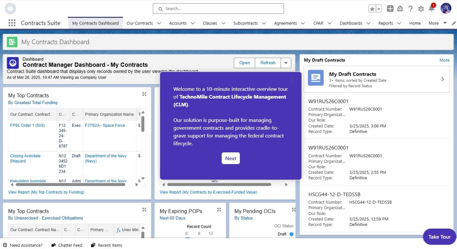Click the Favorites star icon
Viewport: 457px width, 249px height.
372,9
